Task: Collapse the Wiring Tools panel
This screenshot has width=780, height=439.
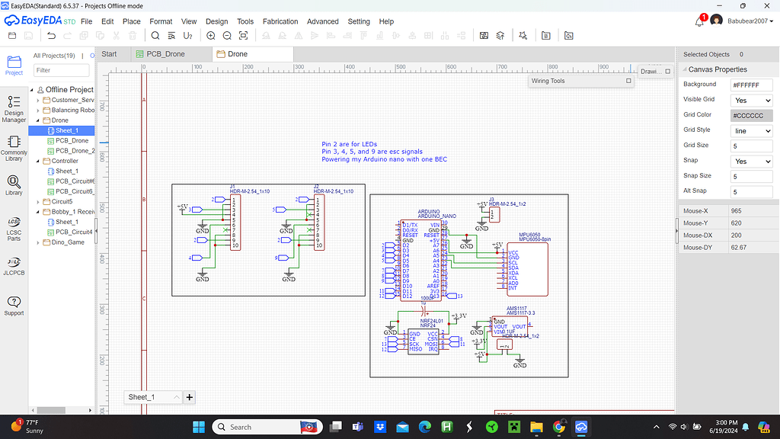Action: coord(628,81)
